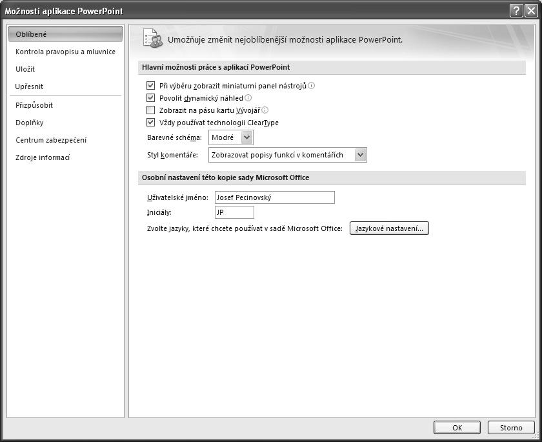Click the Zvolte jazyky description text

[245, 228]
